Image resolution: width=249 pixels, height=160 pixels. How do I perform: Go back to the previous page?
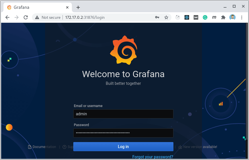point(7,17)
